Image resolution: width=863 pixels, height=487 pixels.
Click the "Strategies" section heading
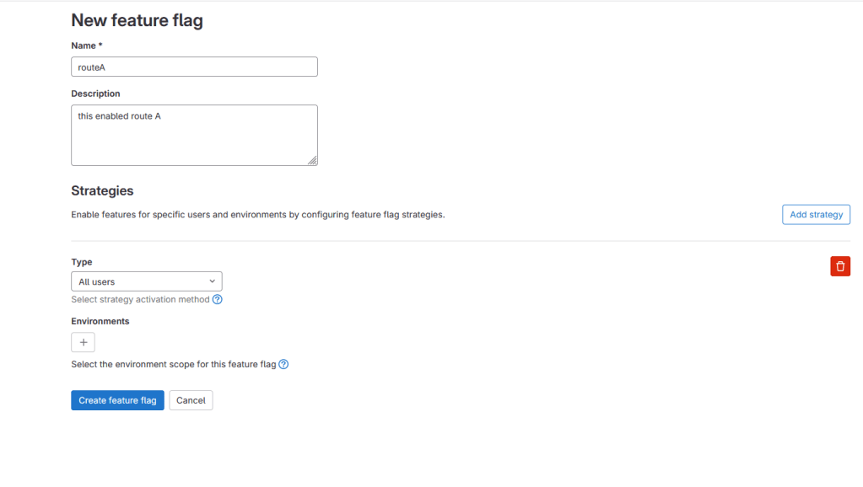pos(102,191)
